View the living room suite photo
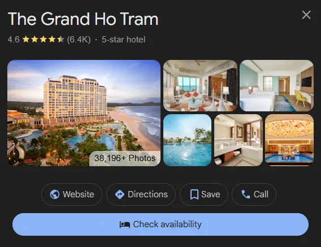This screenshot has height=247, width=321. (x=200, y=85)
